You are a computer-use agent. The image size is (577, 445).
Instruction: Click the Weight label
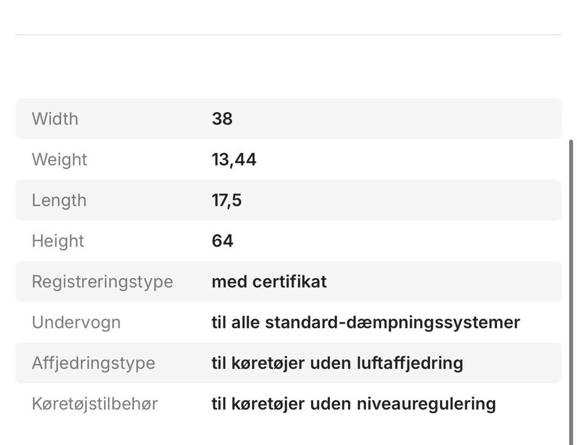coord(60,160)
